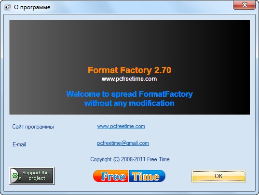Click the green gear donate icon

(15, 175)
